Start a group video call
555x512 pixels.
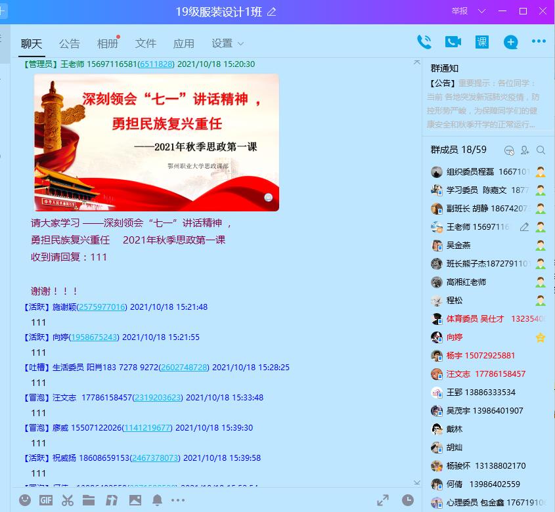453,42
